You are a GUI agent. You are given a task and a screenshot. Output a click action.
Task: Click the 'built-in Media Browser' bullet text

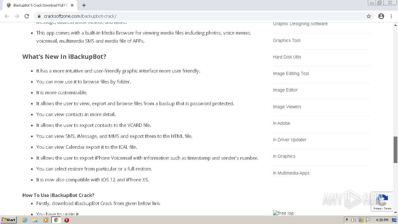tap(143, 37)
